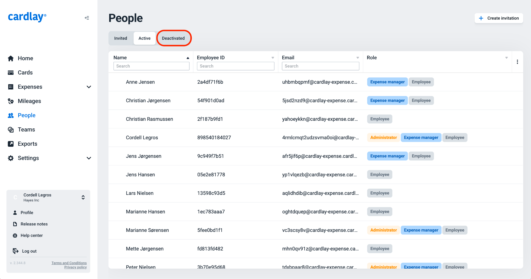Click Marianne Sørensen name cell

coord(147,230)
